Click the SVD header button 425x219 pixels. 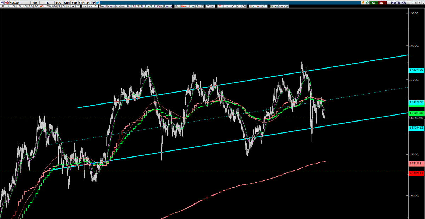[x=74, y=2]
